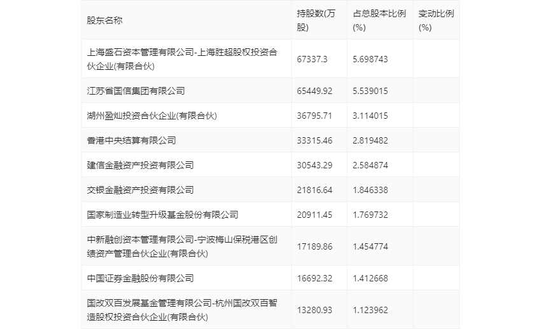The width and height of the screenshot is (541, 329).
Task: Select 国改双百发展基金管理有限公司 shareholder name
Action: pos(182,310)
